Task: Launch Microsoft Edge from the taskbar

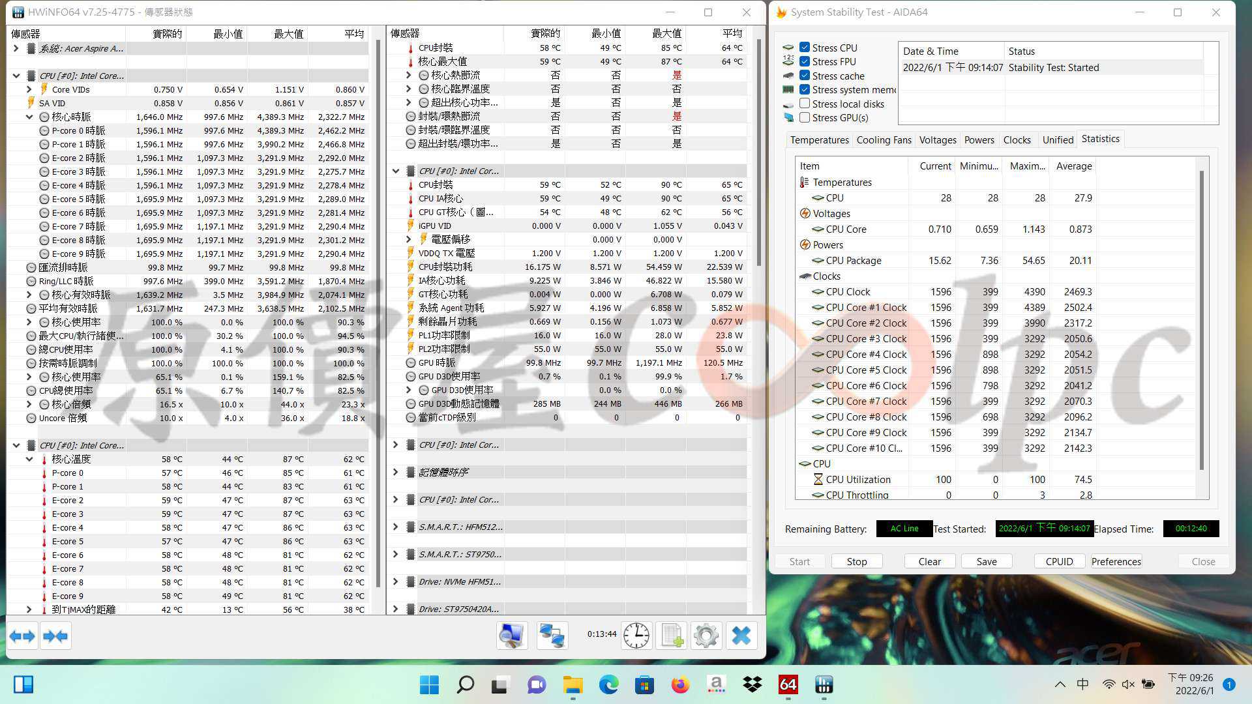Action: pyautogui.click(x=608, y=684)
